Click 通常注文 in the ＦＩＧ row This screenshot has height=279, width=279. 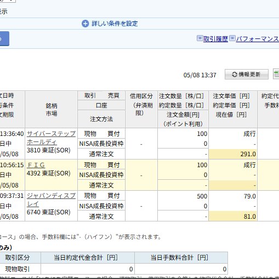click(x=101, y=185)
